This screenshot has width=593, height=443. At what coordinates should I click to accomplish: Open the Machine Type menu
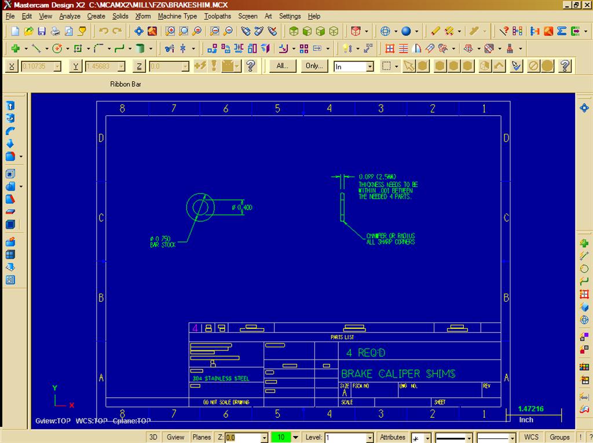pos(177,16)
